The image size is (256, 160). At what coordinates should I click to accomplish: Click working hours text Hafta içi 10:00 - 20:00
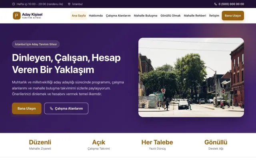pos(40,4)
